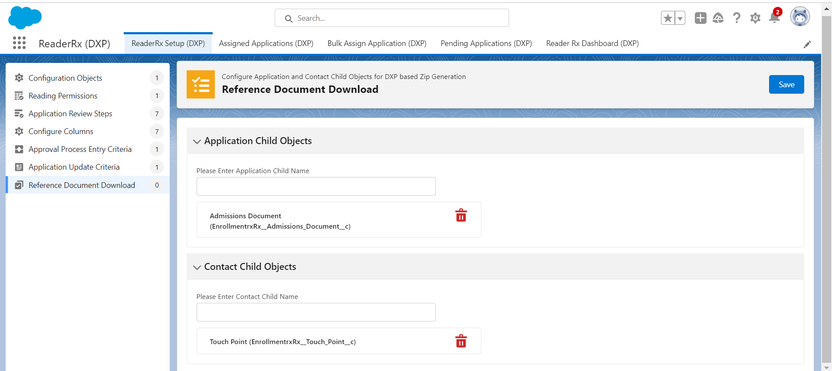
Task: Edit navigation with the pencil icon
Action: coord(807,45)
